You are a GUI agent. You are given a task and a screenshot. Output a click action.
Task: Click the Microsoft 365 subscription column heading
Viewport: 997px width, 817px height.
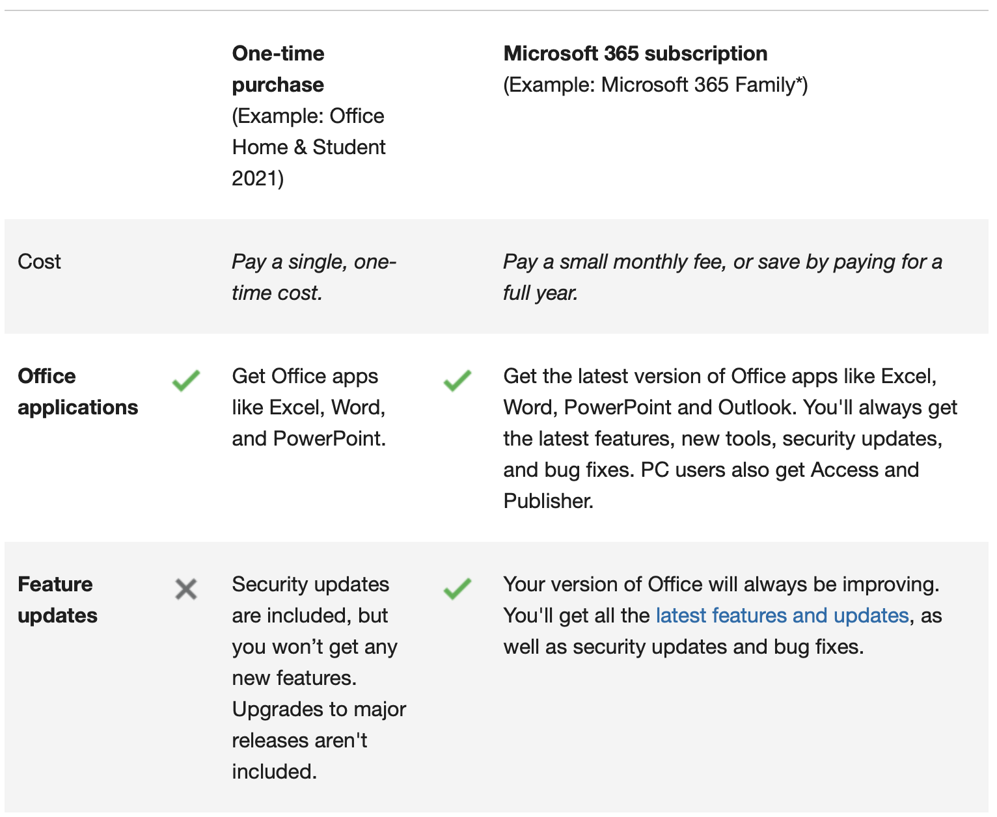635,53
